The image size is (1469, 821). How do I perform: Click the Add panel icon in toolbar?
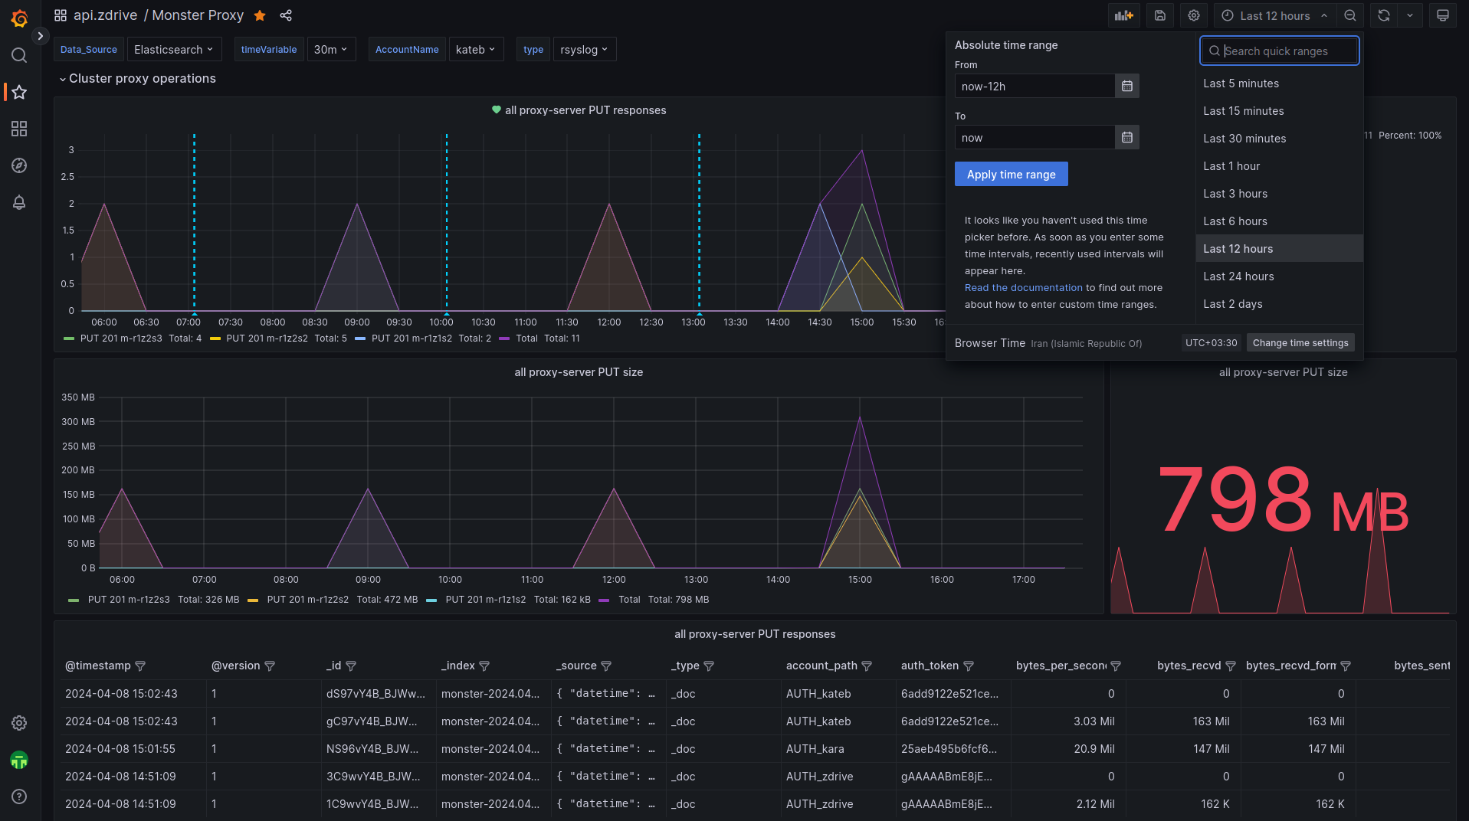[x=1123, y=15]
